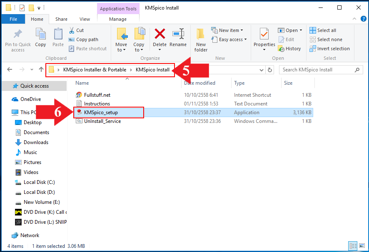
Task: Open the Recent locations dropdown arrow
Action: pyautogui.click(x=32, y=69)
